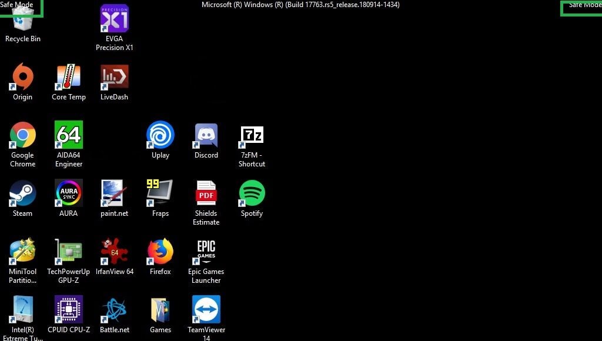Image resolution: width=602 pixels, height=341 pixels.
Task: Select the LiveDash icon
Action: tap(115, 76)
